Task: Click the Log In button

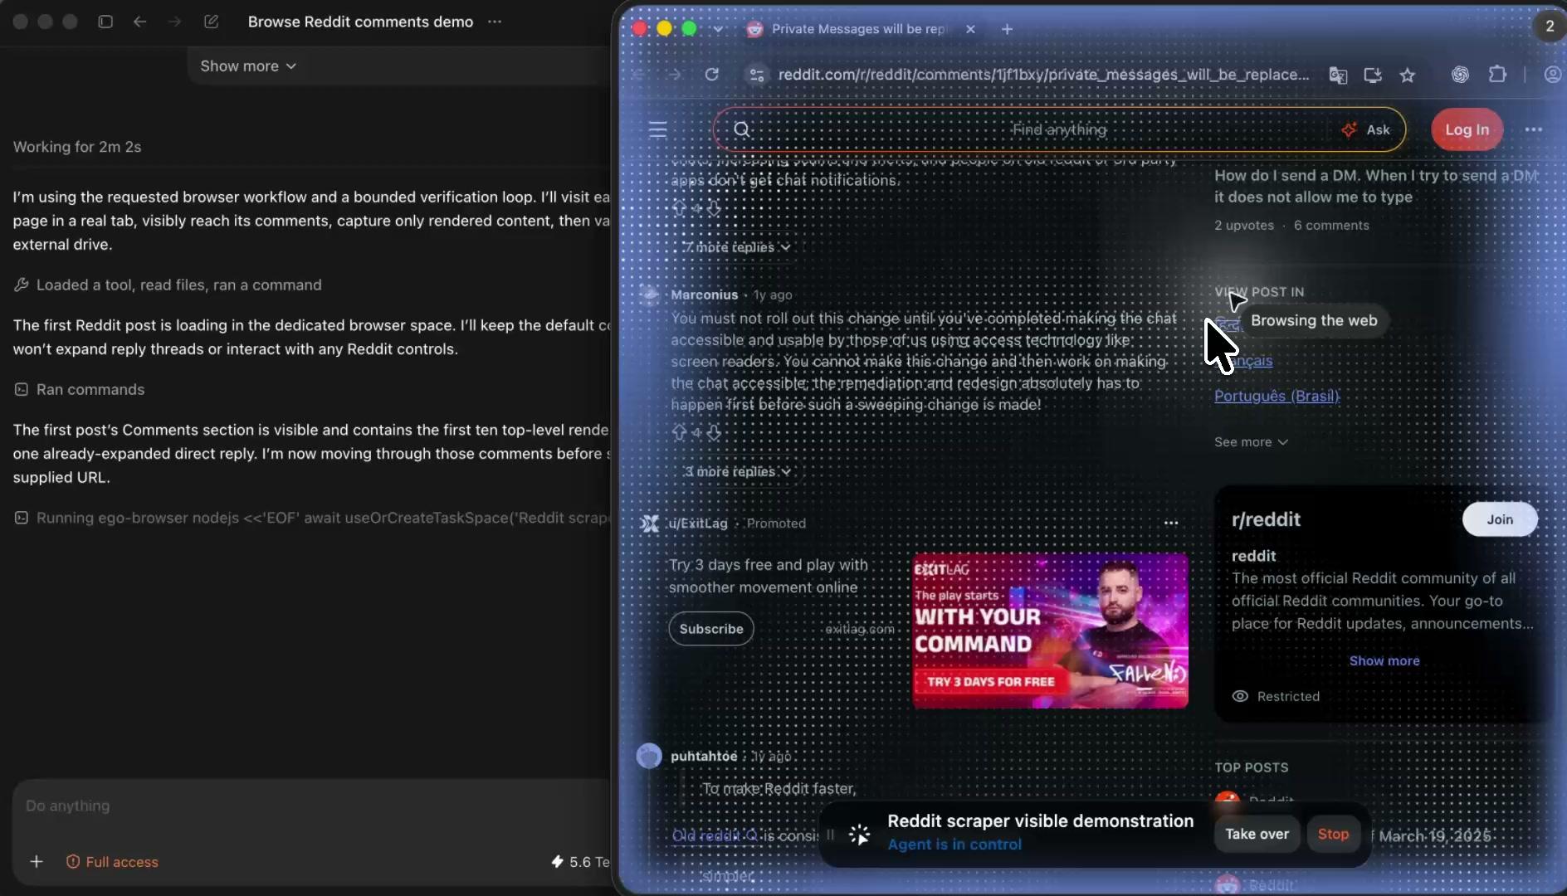Action: [1467, 129]
